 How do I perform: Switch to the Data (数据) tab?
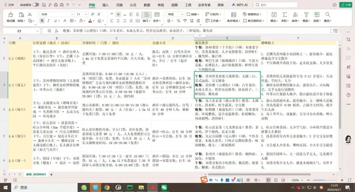tap(147, 5)
